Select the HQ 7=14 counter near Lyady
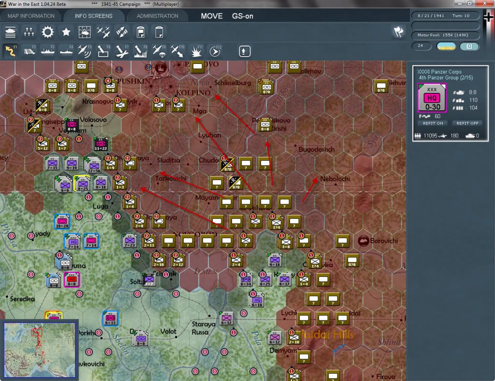Image resolution: width=495 pixels, height=381 pixels. [x=73, y=241]
